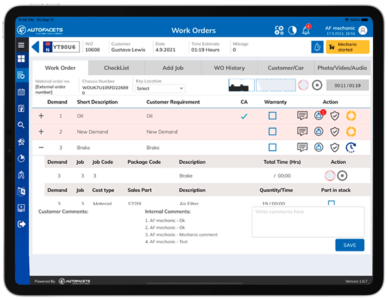This screenshot has height=299, width=388.
Task: Collapse demand 3 Brake row
Action: pyautogui.click(x=41, y=148)
